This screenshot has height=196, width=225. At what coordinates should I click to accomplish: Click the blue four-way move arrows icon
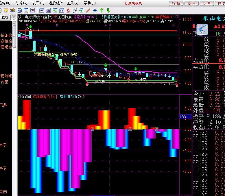tap(95, 10)
